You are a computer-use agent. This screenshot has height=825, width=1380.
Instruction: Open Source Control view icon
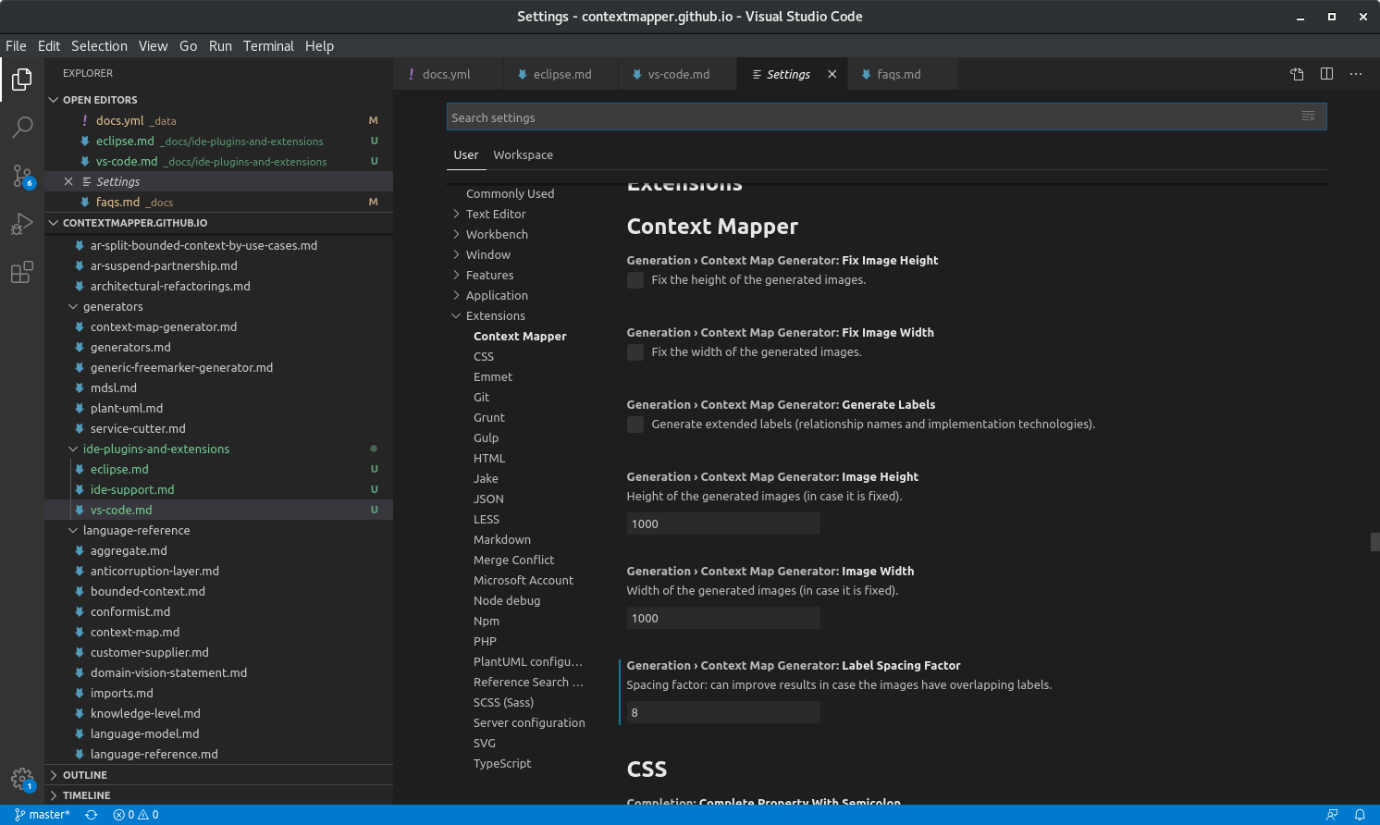pyautogui.click(x=22, y=176)
